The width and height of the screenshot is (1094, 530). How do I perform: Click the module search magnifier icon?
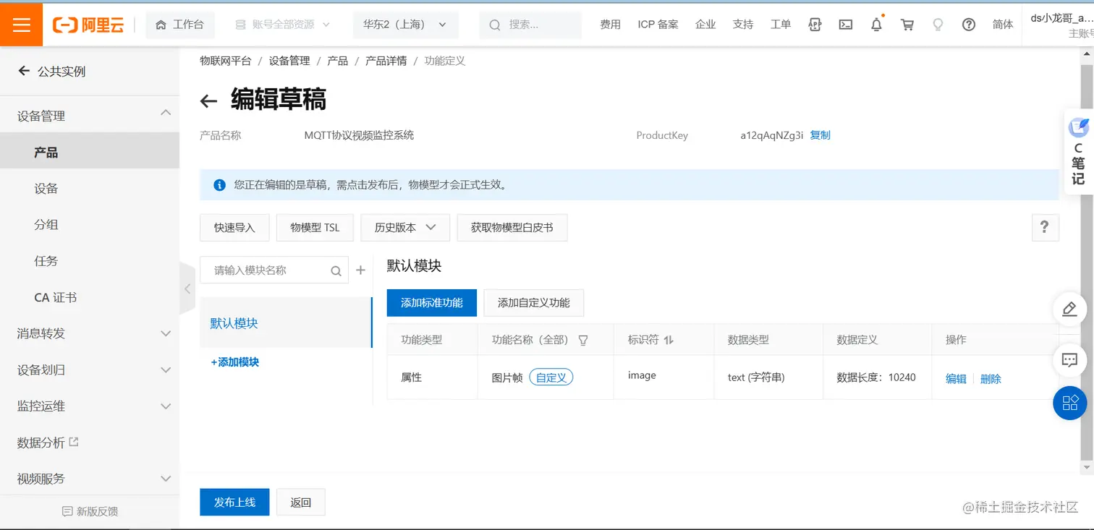tap(336, 271)
